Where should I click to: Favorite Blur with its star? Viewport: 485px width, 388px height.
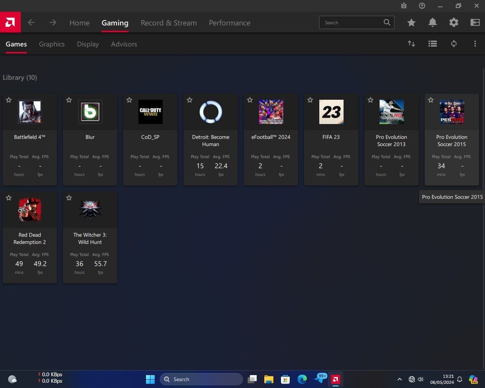(69, 100)
